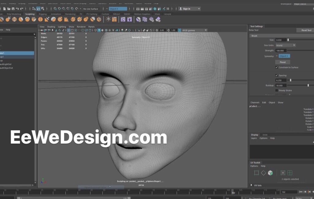Toggle wireframe on shaded in the viewport toolbar
314x199 pixels.
pyautogui.click(x=106, y=30)
